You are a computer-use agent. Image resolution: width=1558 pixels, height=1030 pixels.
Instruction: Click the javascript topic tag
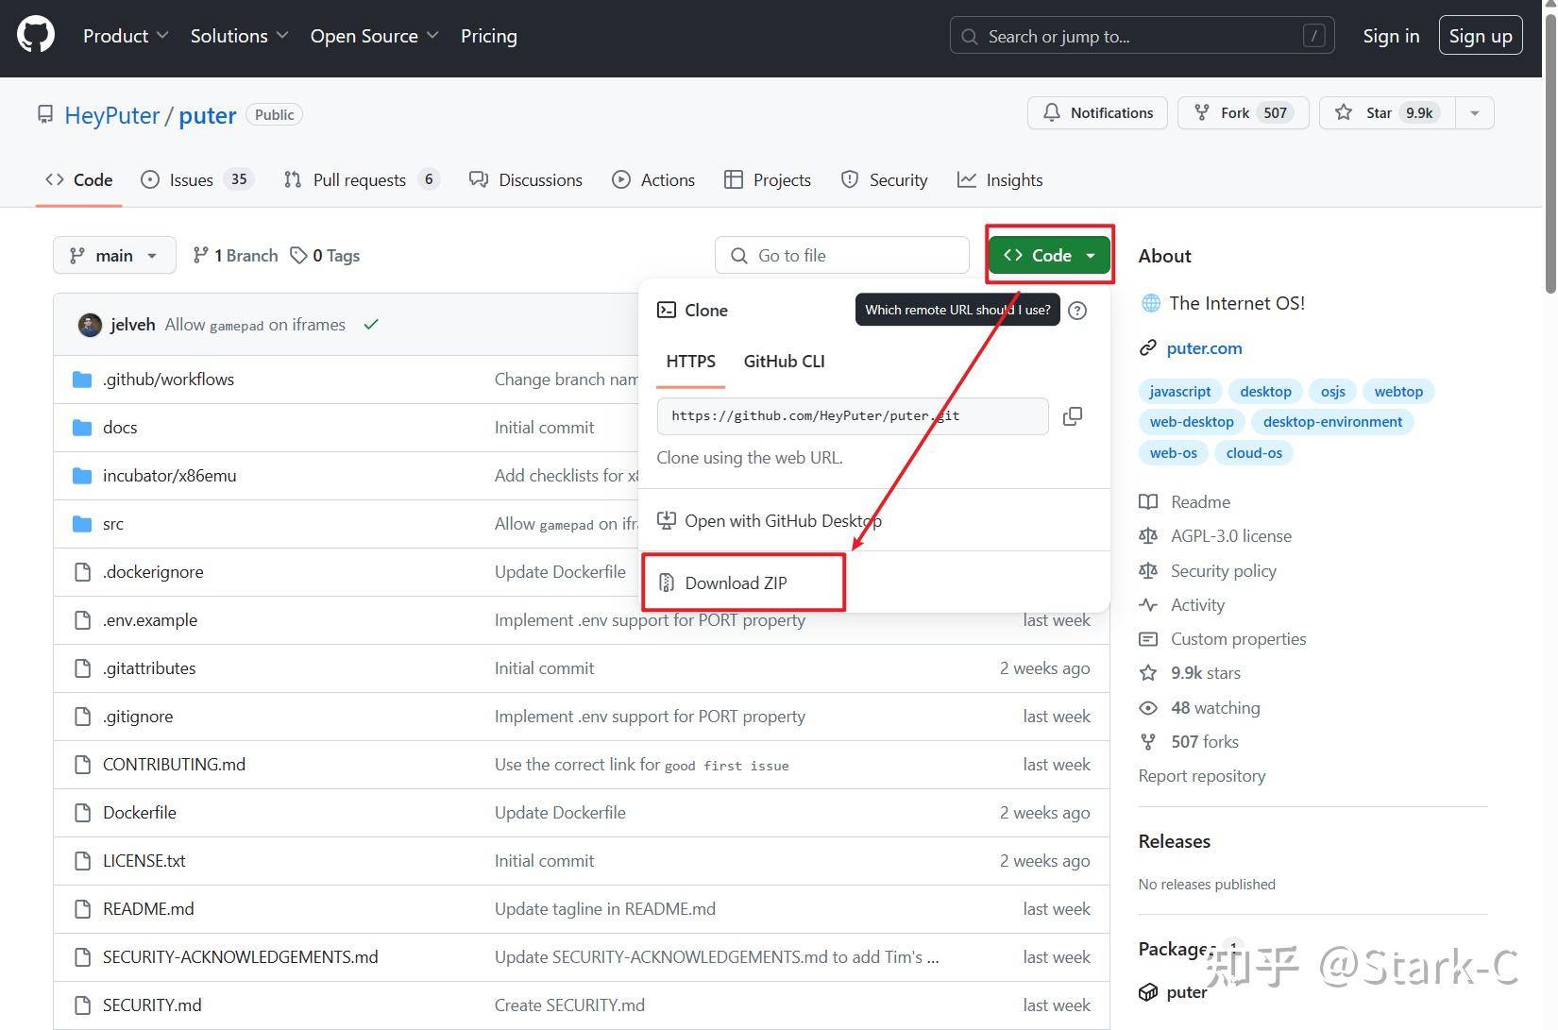click(1180, 392)
